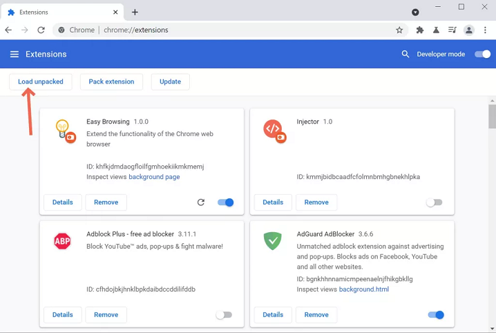Enable the Injector extension toggle
This screenshot has width=496, height=333.
(x=435, y=202)
